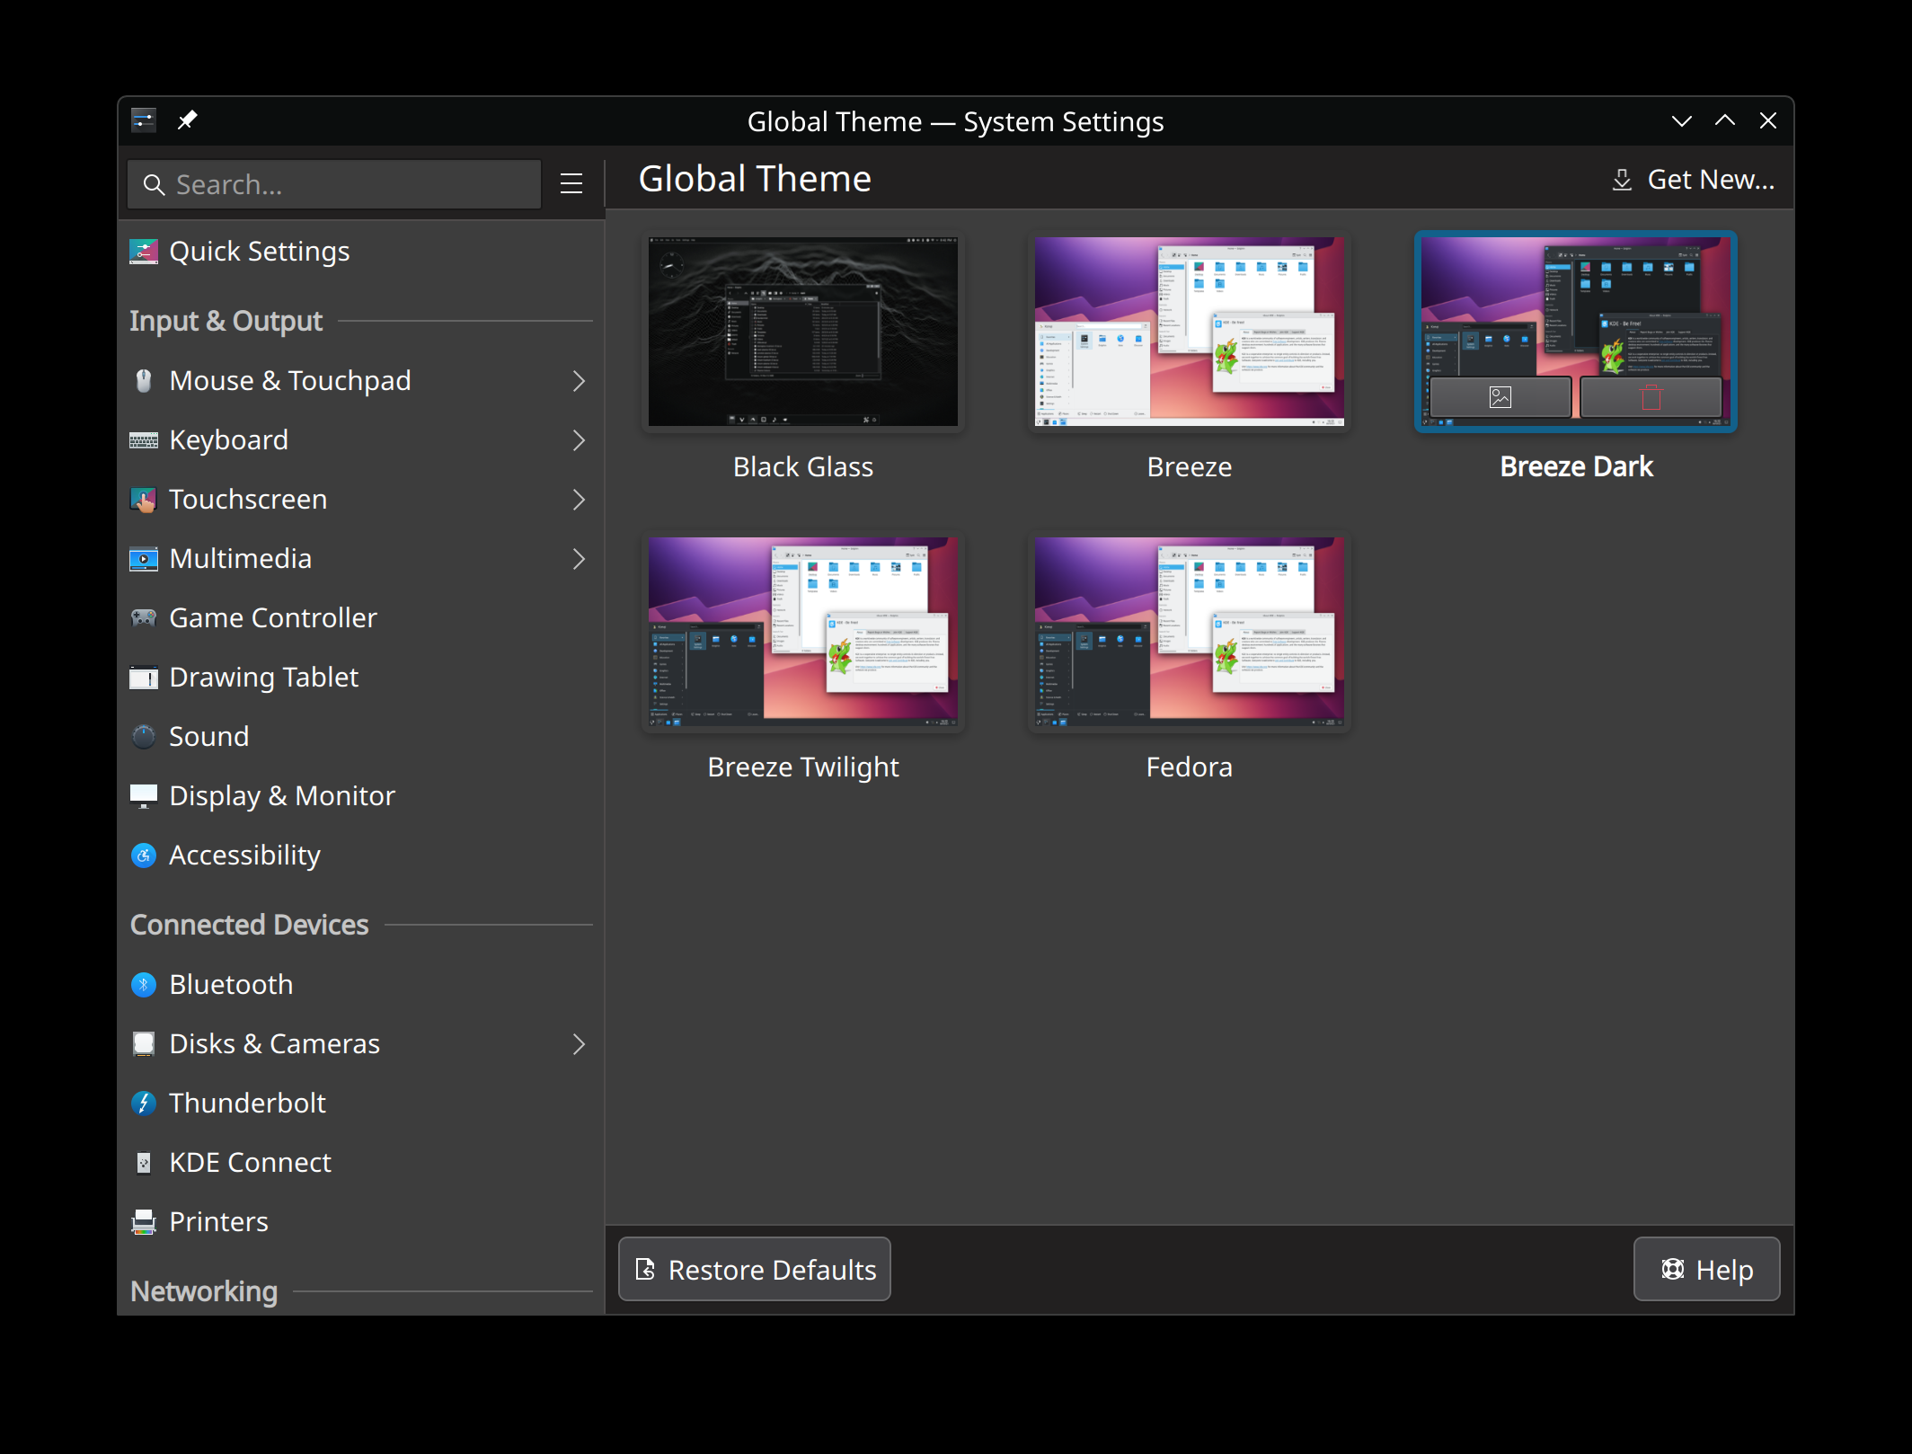Open the System Settings window menu icon
Image resolution: width=1912 pixels, height=1454 pixels.
coord(144,120)
